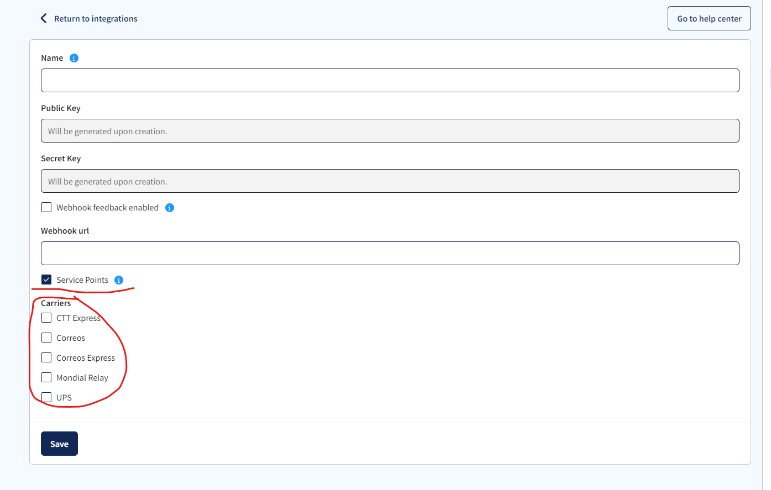Click the Webhook url label
Screen dimensions: 771x490
click(65, 231)
